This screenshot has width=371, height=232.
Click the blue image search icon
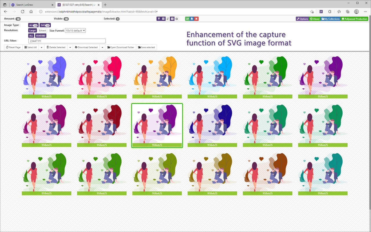click(192, 19)
